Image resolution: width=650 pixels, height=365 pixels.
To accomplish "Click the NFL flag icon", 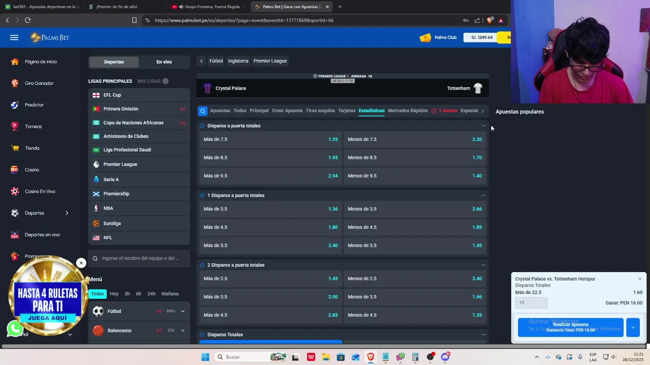I will pos(96,238).
